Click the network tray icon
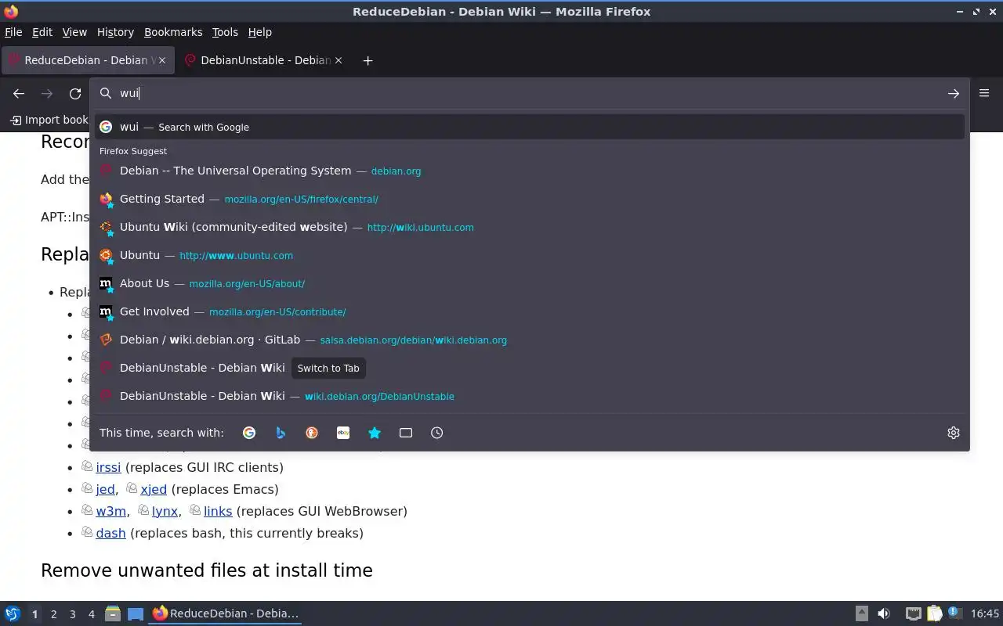This screenshot has height=626, width=1003. click(x=913, y=613)
